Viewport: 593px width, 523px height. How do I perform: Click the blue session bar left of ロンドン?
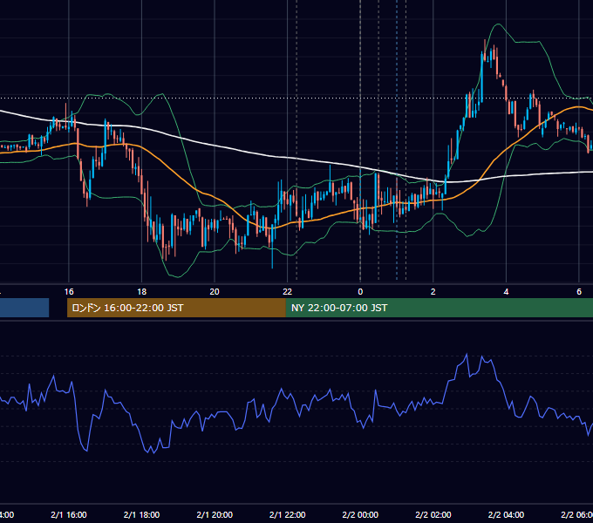[x=24, y=308]
